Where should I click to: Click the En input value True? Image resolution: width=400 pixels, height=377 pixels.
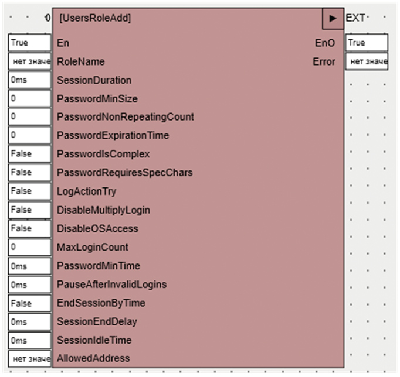pos(30,43)
